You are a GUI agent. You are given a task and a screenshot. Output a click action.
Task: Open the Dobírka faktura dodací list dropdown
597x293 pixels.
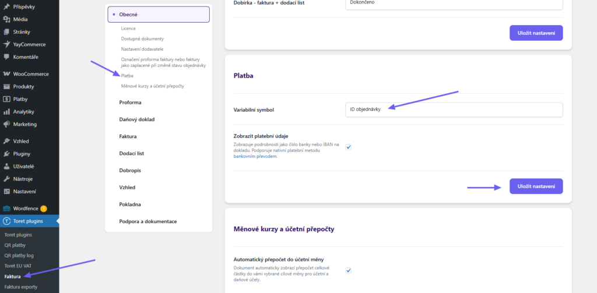(x=454, y=4)
